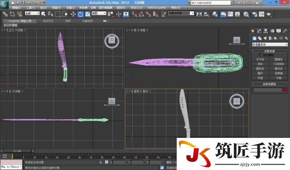Toggle the Spinner Snap button

coord(156,14)
